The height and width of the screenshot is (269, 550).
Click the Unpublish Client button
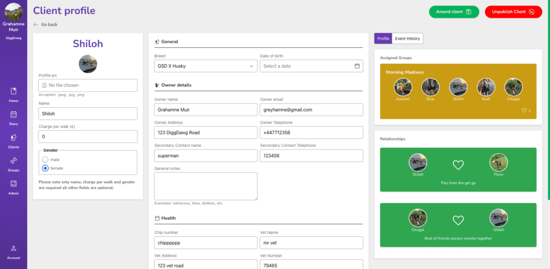point(513,12)
